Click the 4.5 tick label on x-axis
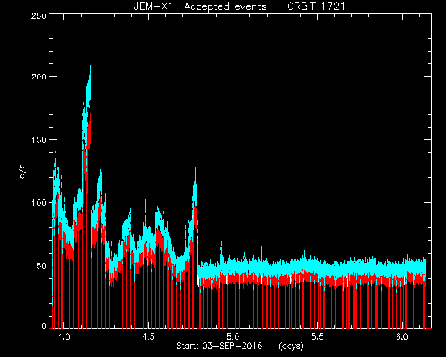The height and width of the screenshot is (357, 446). point(148,337)
